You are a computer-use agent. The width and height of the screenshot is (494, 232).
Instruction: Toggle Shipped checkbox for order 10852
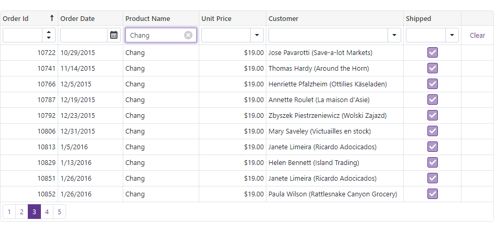[433, 194]
